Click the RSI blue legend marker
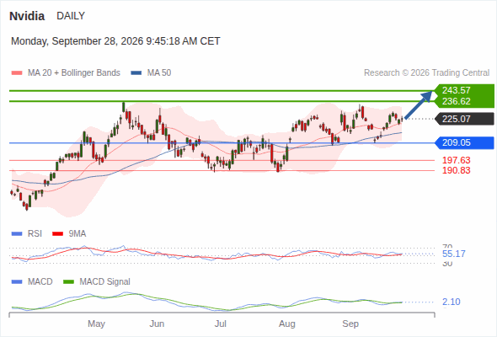This screenshot has height=337, width=497. [17, 234]
